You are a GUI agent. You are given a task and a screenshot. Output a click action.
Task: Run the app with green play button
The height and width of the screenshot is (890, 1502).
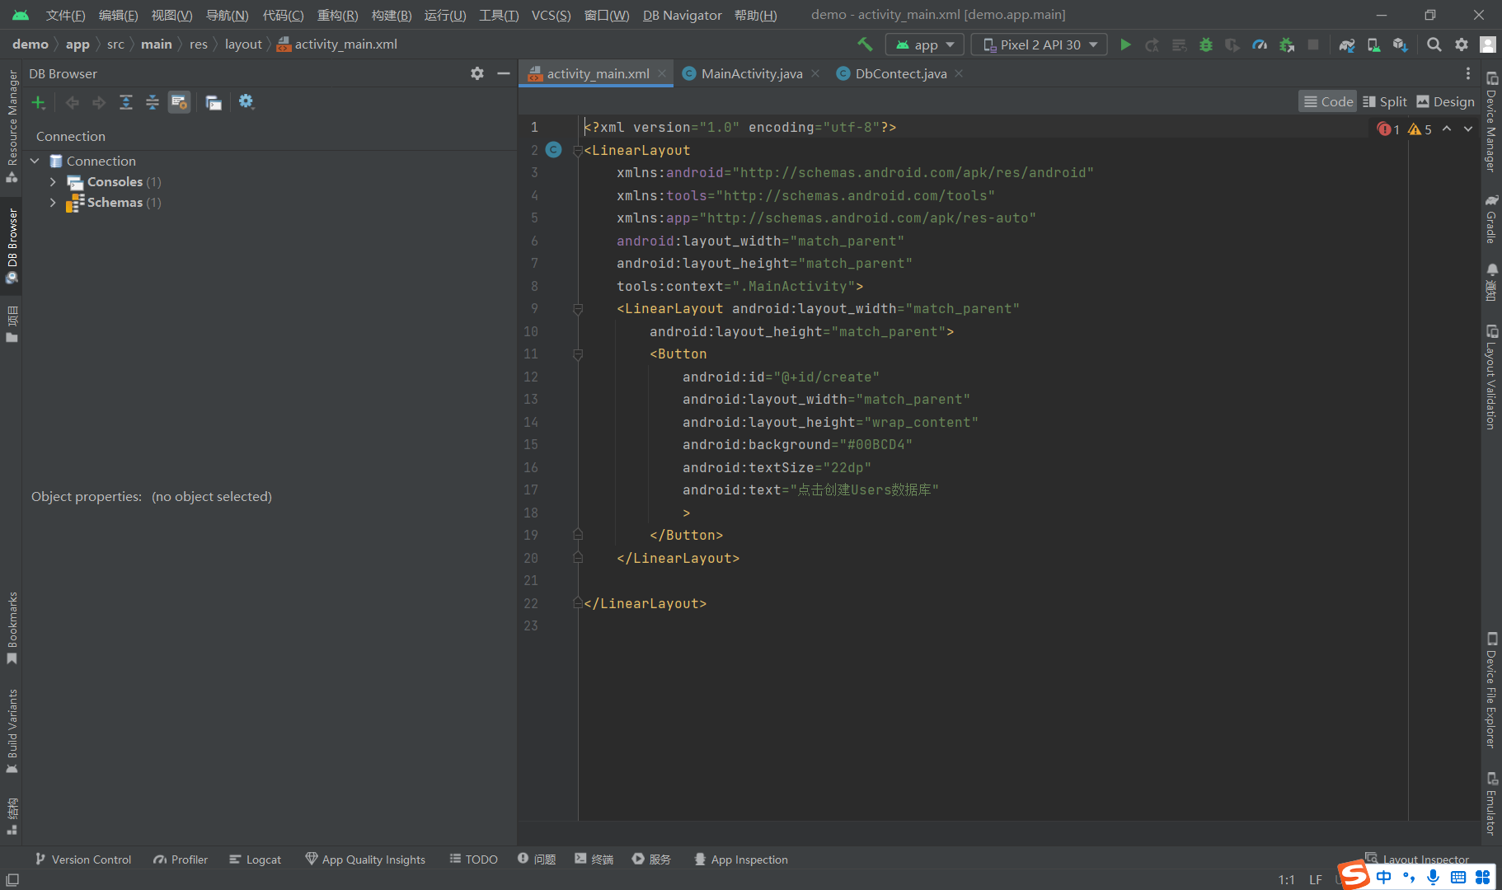tap(1125, 44)
